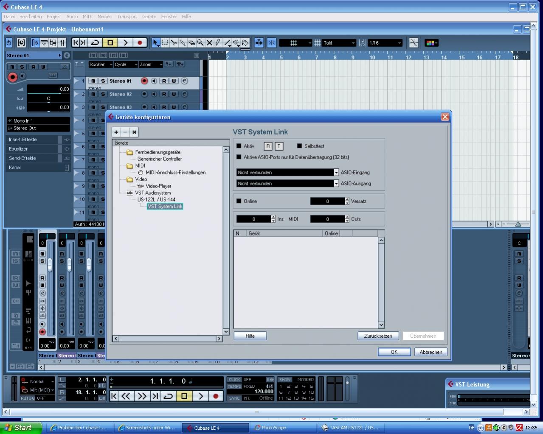
Task: Open the Geräte menu
Action: pos(149,17)
